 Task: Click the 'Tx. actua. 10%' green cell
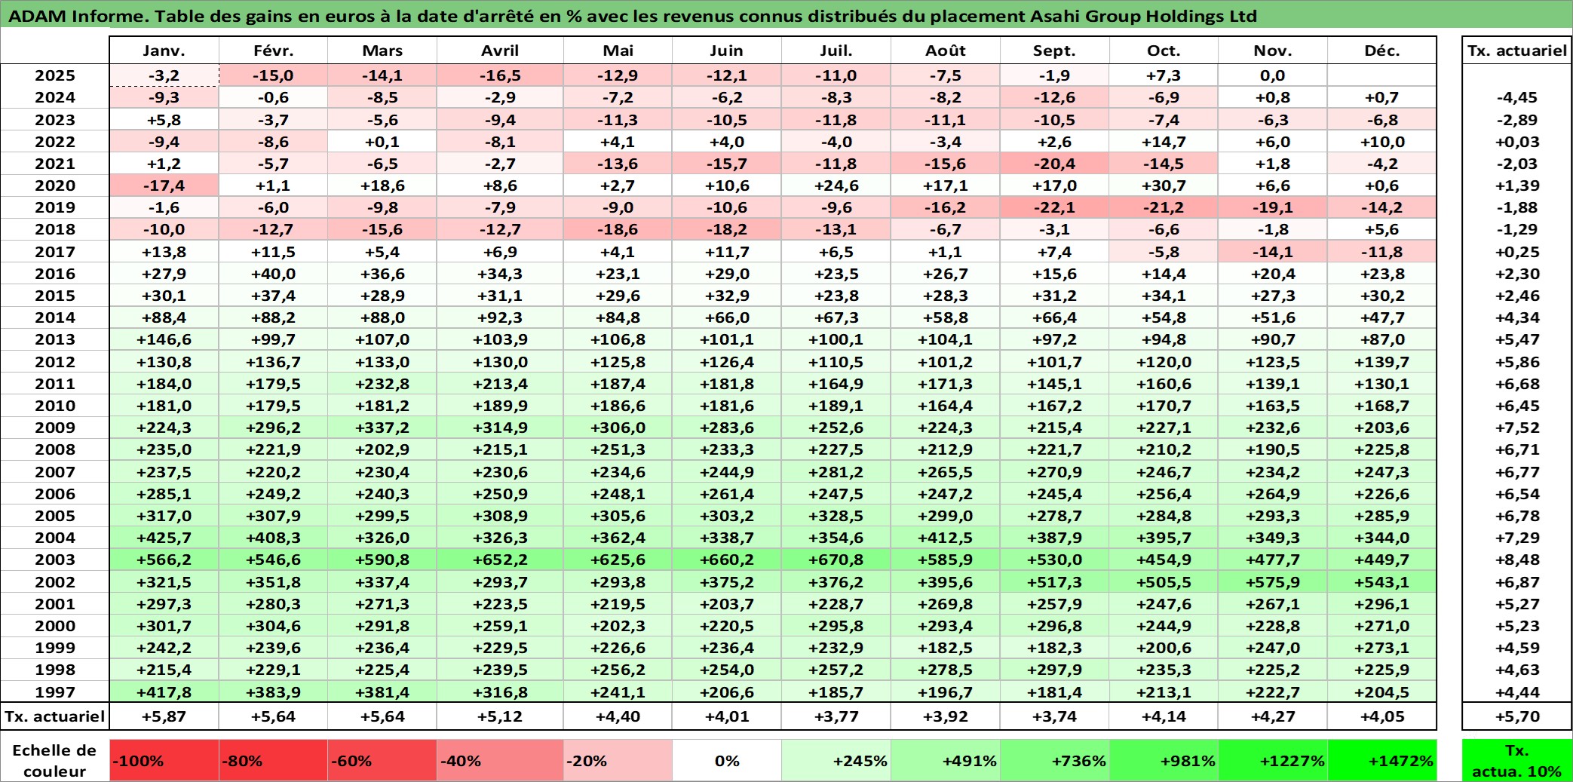1516,760
